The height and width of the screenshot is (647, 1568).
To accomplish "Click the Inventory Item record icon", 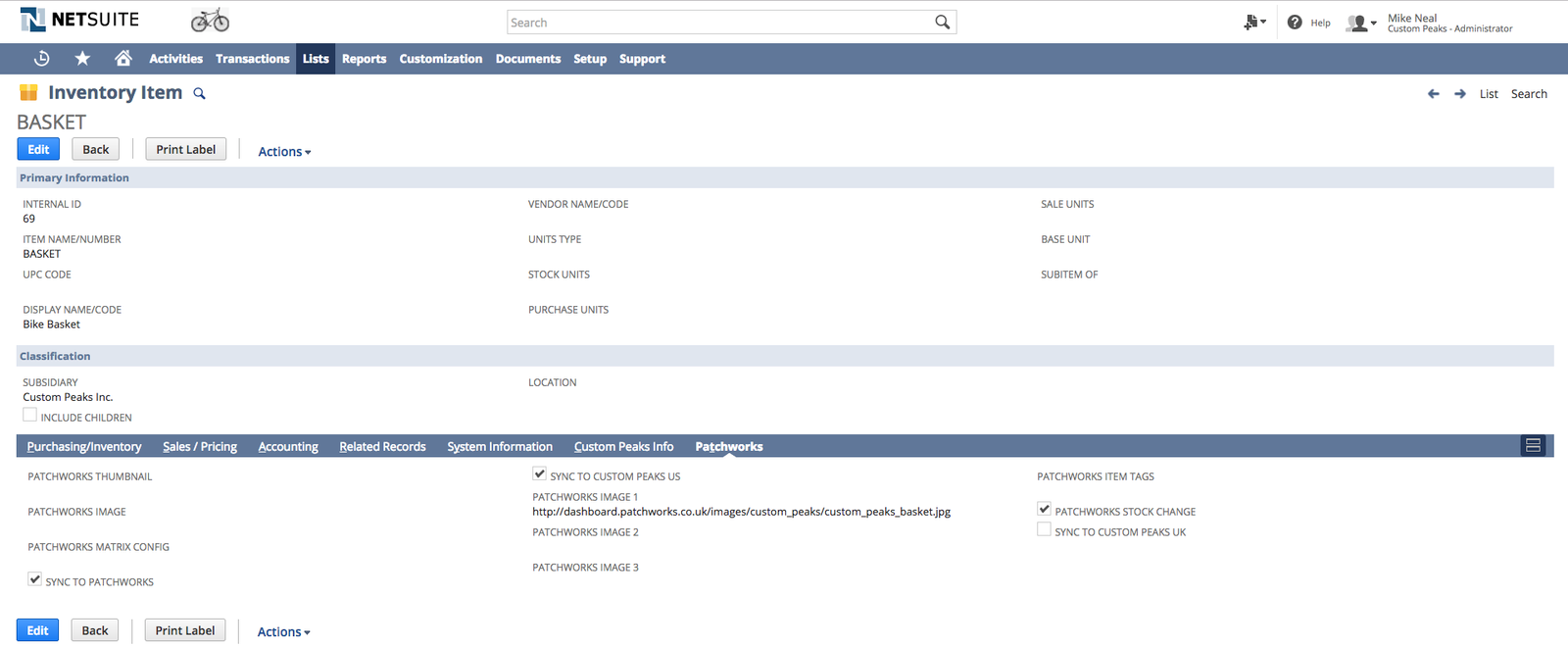I will click(x=28, y=92).
